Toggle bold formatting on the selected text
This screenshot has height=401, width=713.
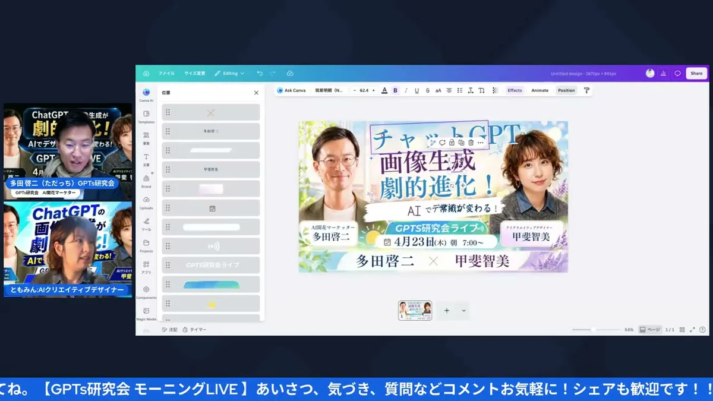(396, 90)
